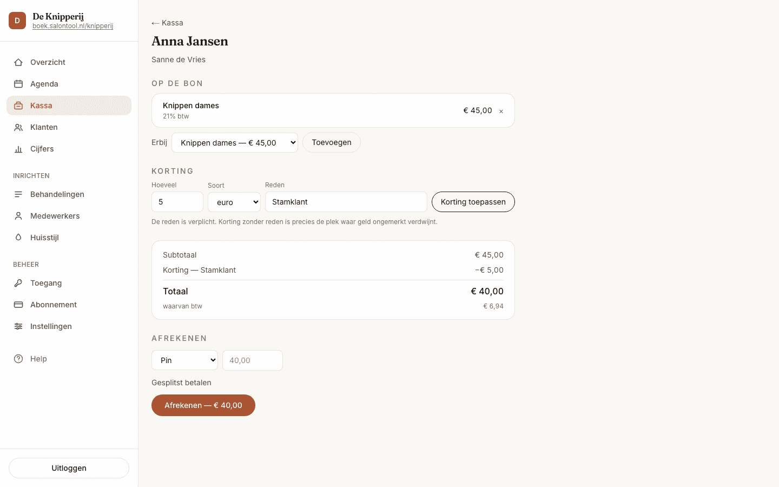This screenshot has height=487, width=779.
Task: Click the Medewerkers person icon
Action: 18,216
